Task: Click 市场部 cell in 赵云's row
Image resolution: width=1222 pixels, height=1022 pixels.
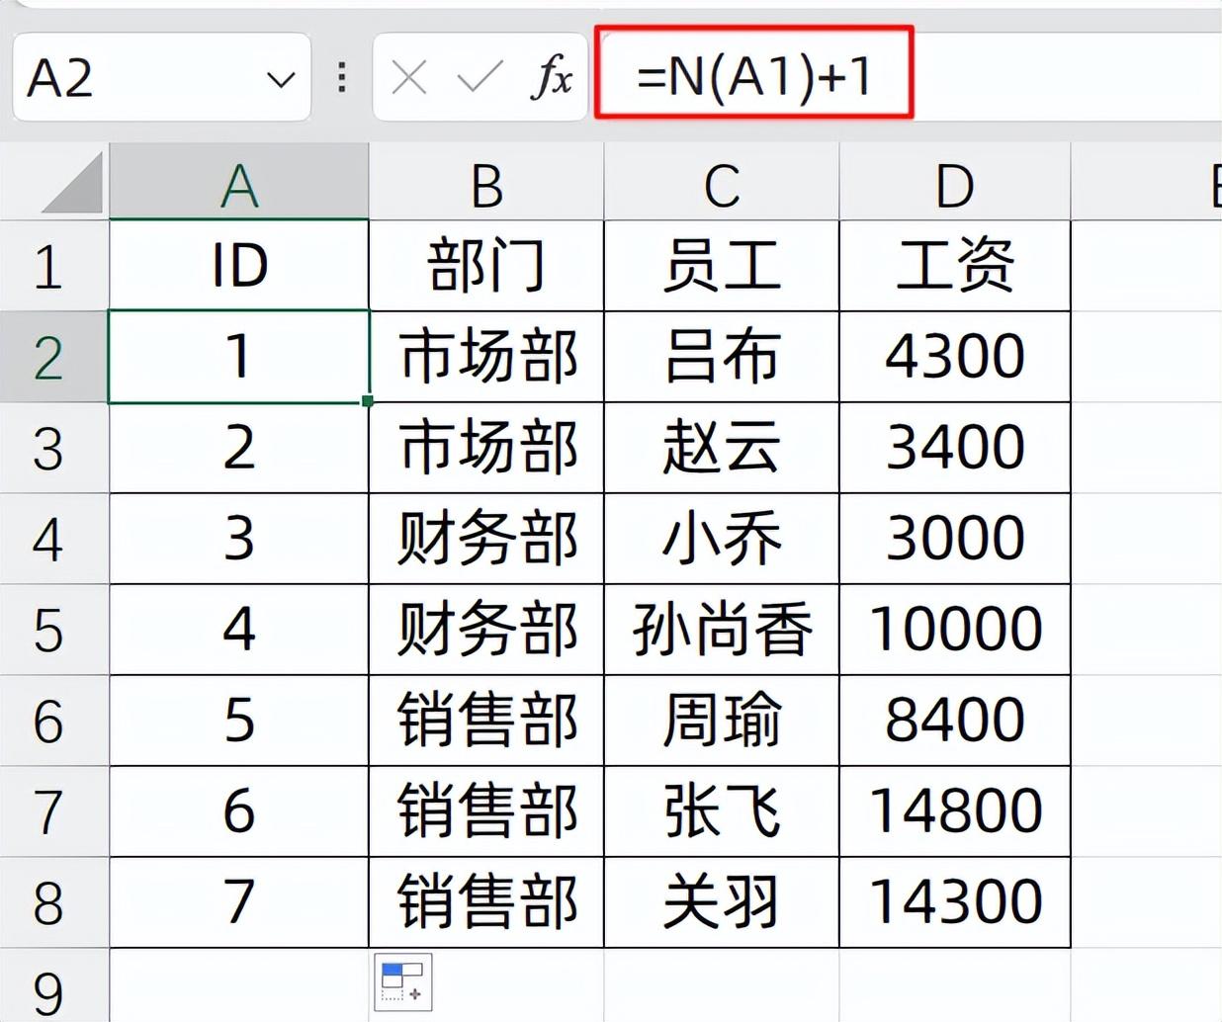Action: (x=486, y=448)
